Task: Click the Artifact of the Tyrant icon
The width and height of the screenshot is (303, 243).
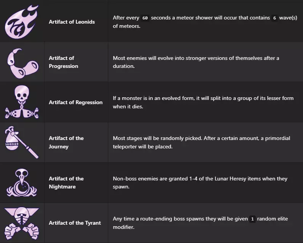Action: pyautogui.click(x=22, y=223)
